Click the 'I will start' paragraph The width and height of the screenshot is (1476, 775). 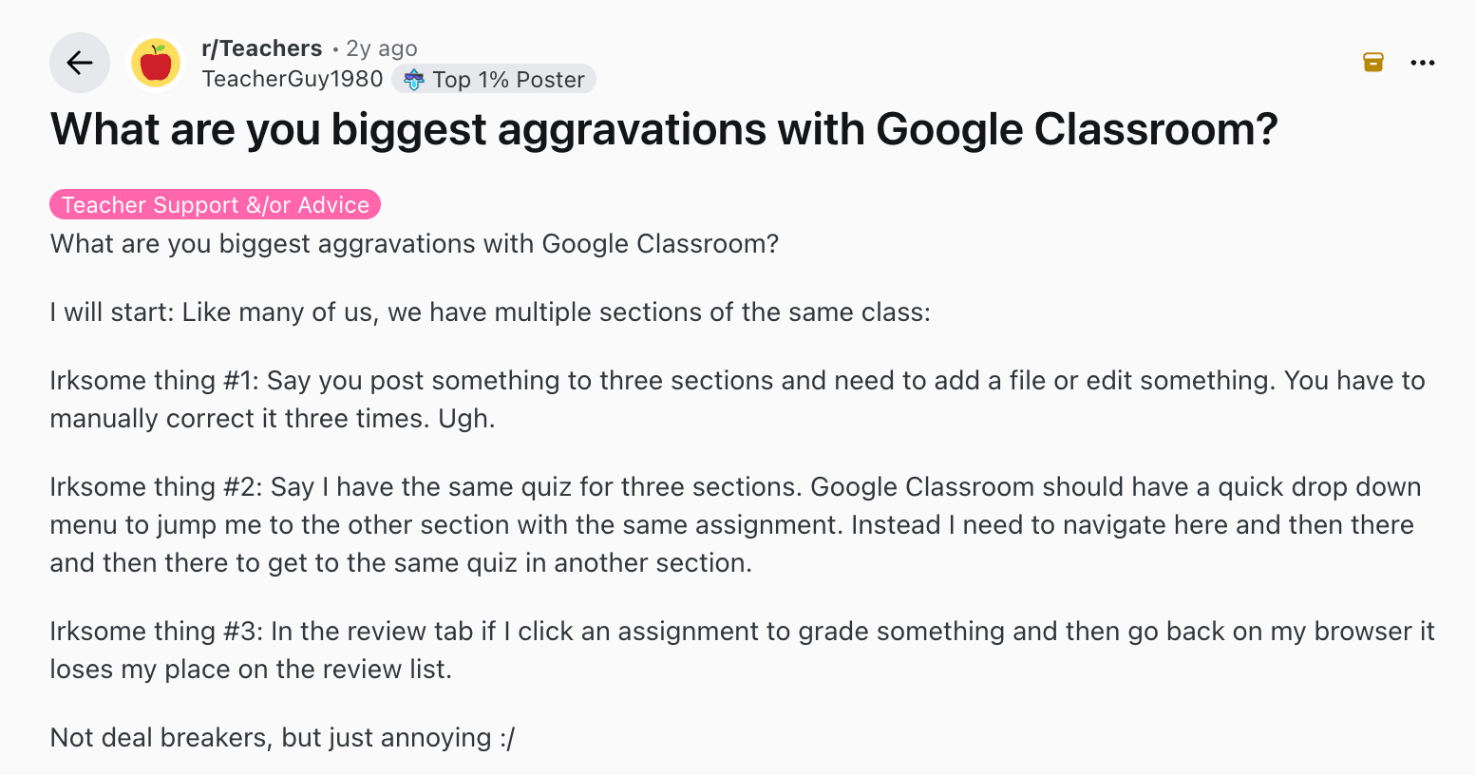pyautogui.click(x=490, y=312)
